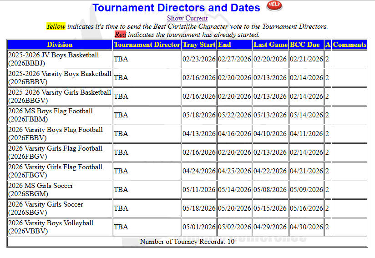The height and width of the screenshot is (258, 375).
Task: Click end date 04/16/2026
Action: pos(234,134)
